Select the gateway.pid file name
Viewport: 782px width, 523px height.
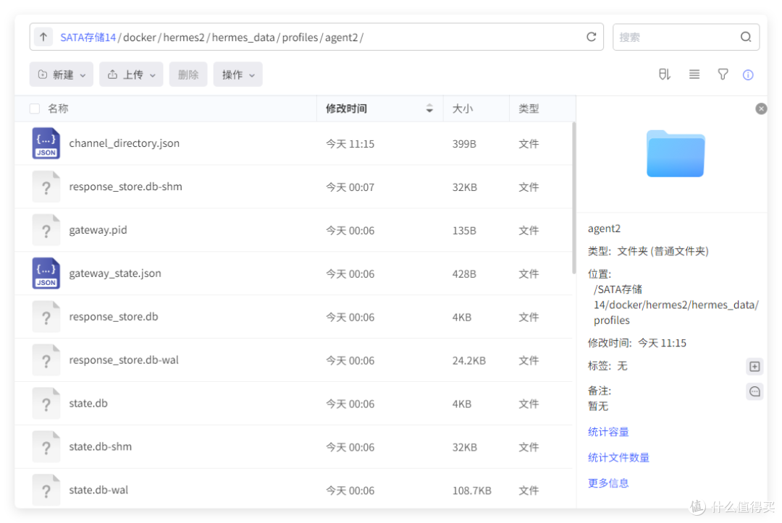click(98, 230)
